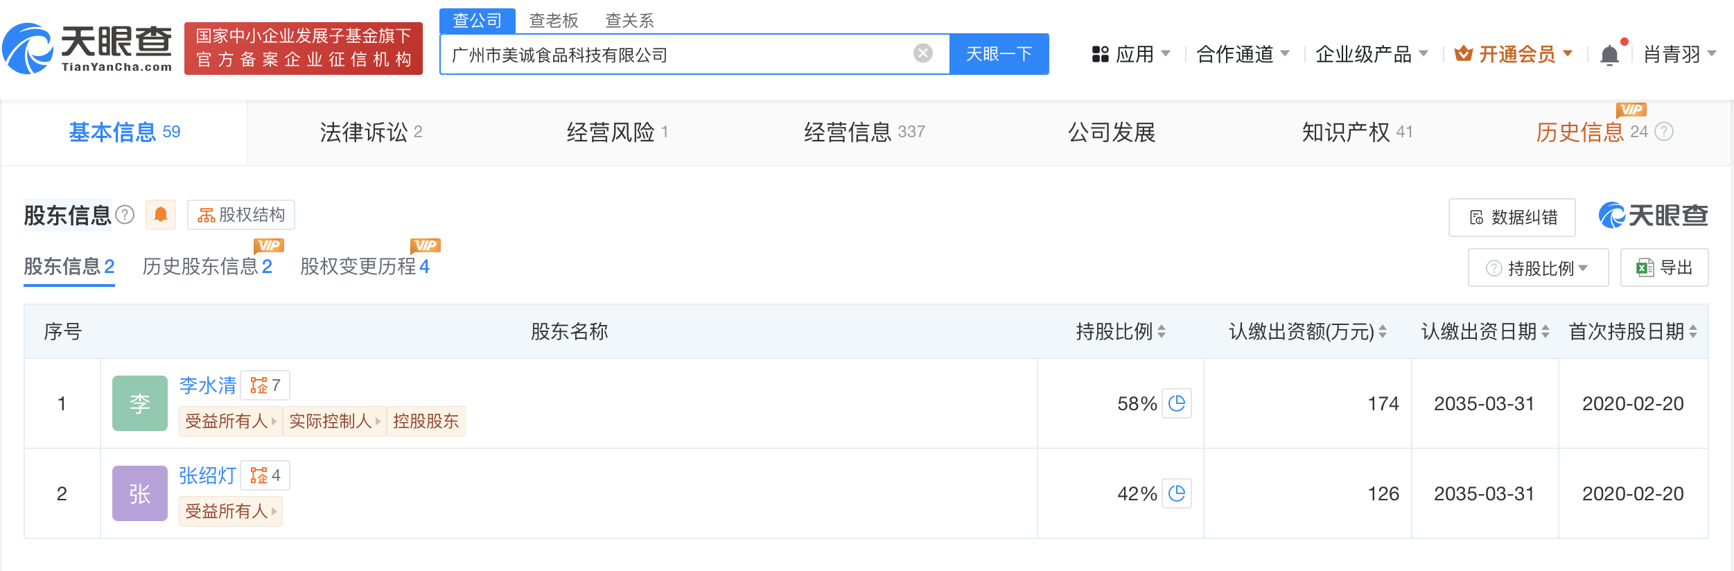The height and width of the screenshot is (571, 1734).
Task: Switch to the 法律诉讼 tab
Action: pos(371,132)
